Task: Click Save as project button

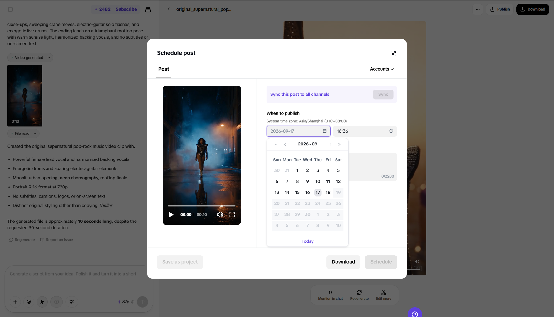Action: pyautogui.click(x=180, y=262)
